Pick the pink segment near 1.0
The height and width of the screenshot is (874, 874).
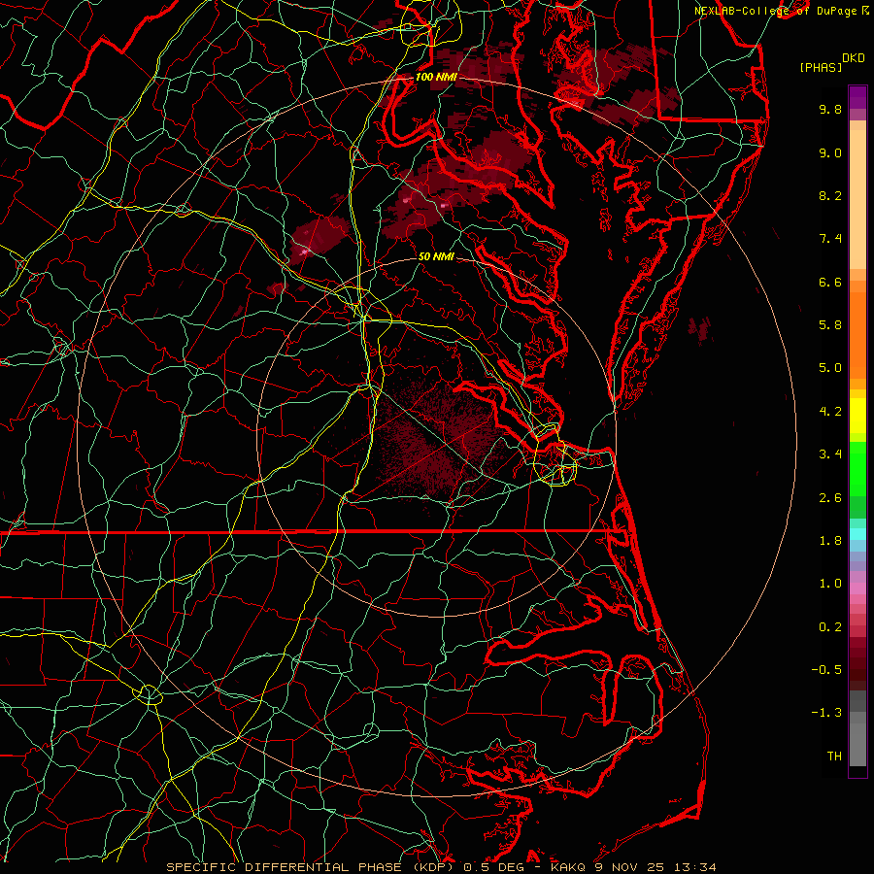[x=857, y=588]
